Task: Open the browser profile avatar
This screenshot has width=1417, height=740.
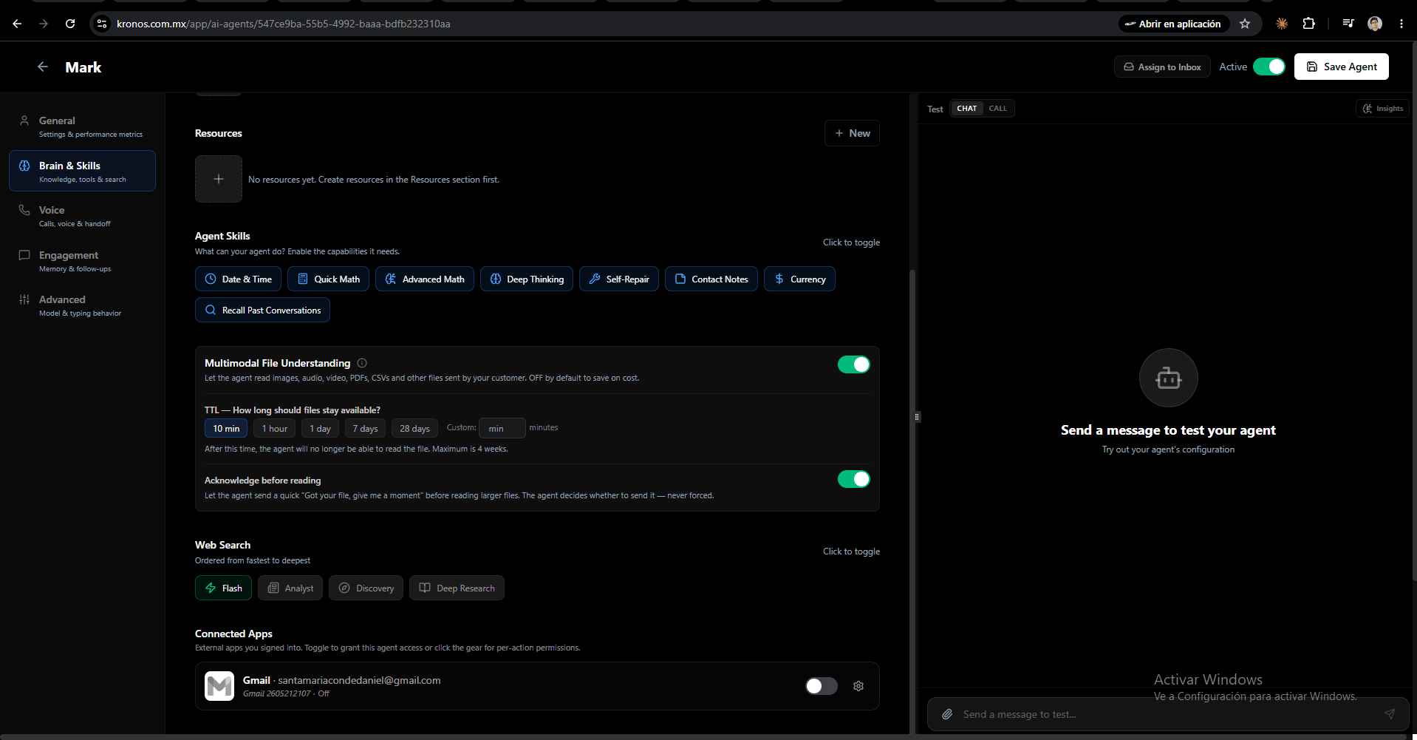Action: [1374, 24]
